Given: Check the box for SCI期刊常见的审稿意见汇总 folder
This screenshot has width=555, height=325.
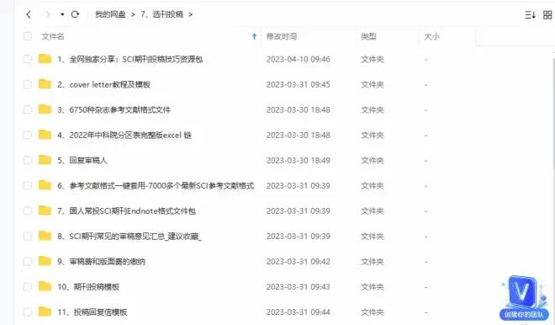Looking at the screenshot, I should [27, 236].
